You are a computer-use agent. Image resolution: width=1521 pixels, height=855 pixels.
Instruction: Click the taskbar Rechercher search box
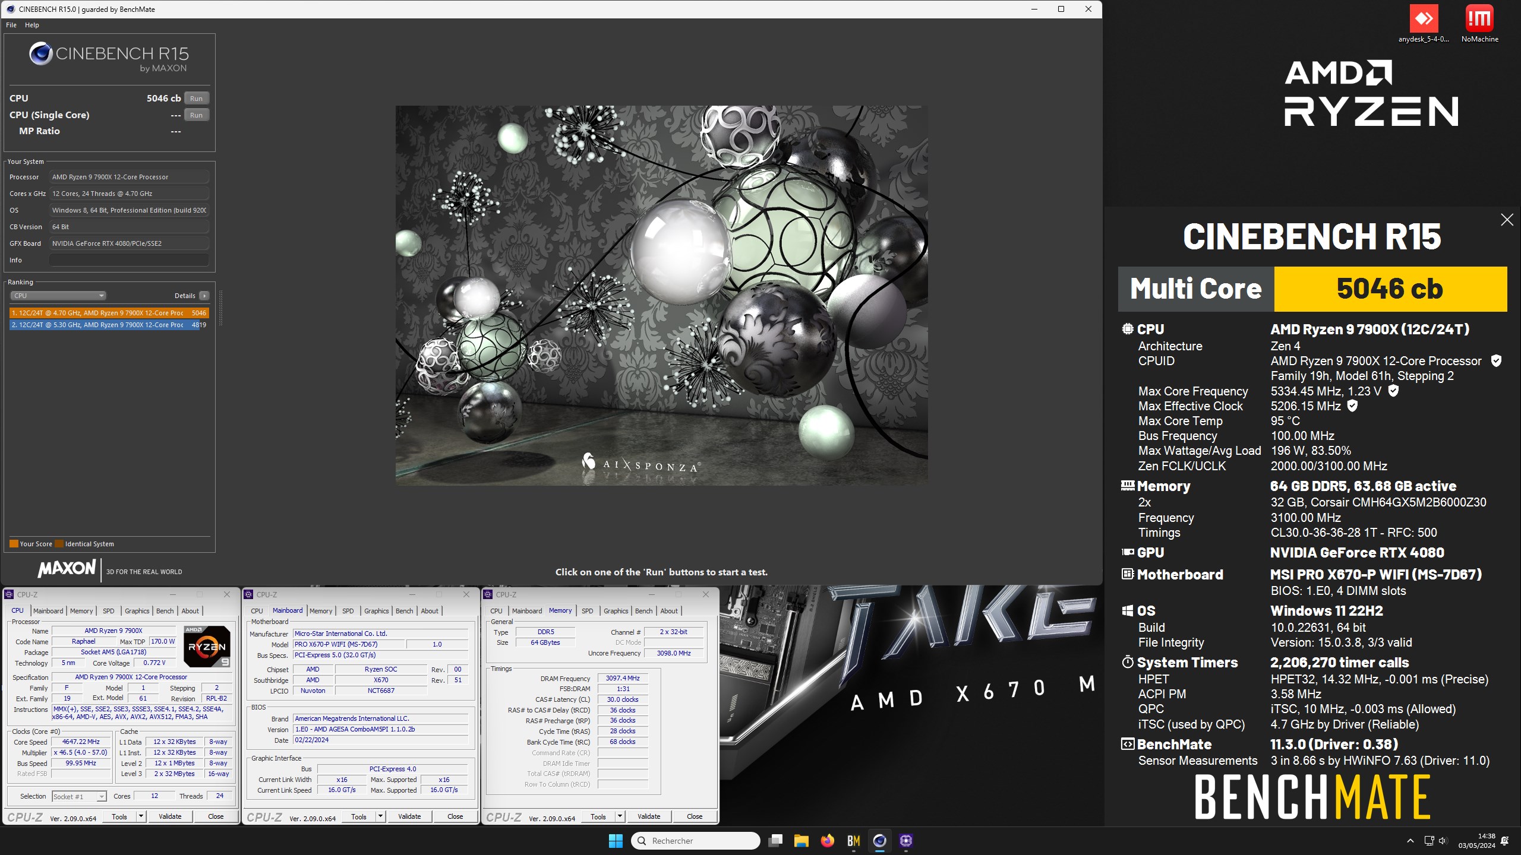pyautogui.click(x=695, y=841)
